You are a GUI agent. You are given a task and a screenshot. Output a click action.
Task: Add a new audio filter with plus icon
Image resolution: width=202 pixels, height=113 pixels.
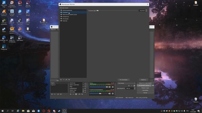[61, 79]
